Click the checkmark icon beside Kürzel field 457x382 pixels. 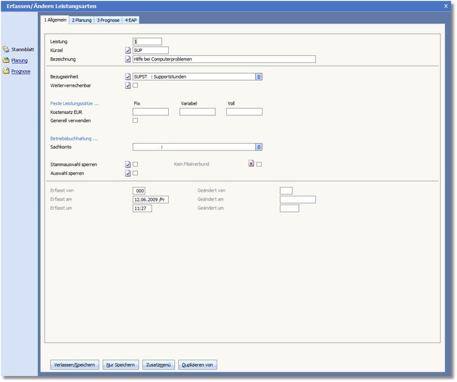pos(128,50)
